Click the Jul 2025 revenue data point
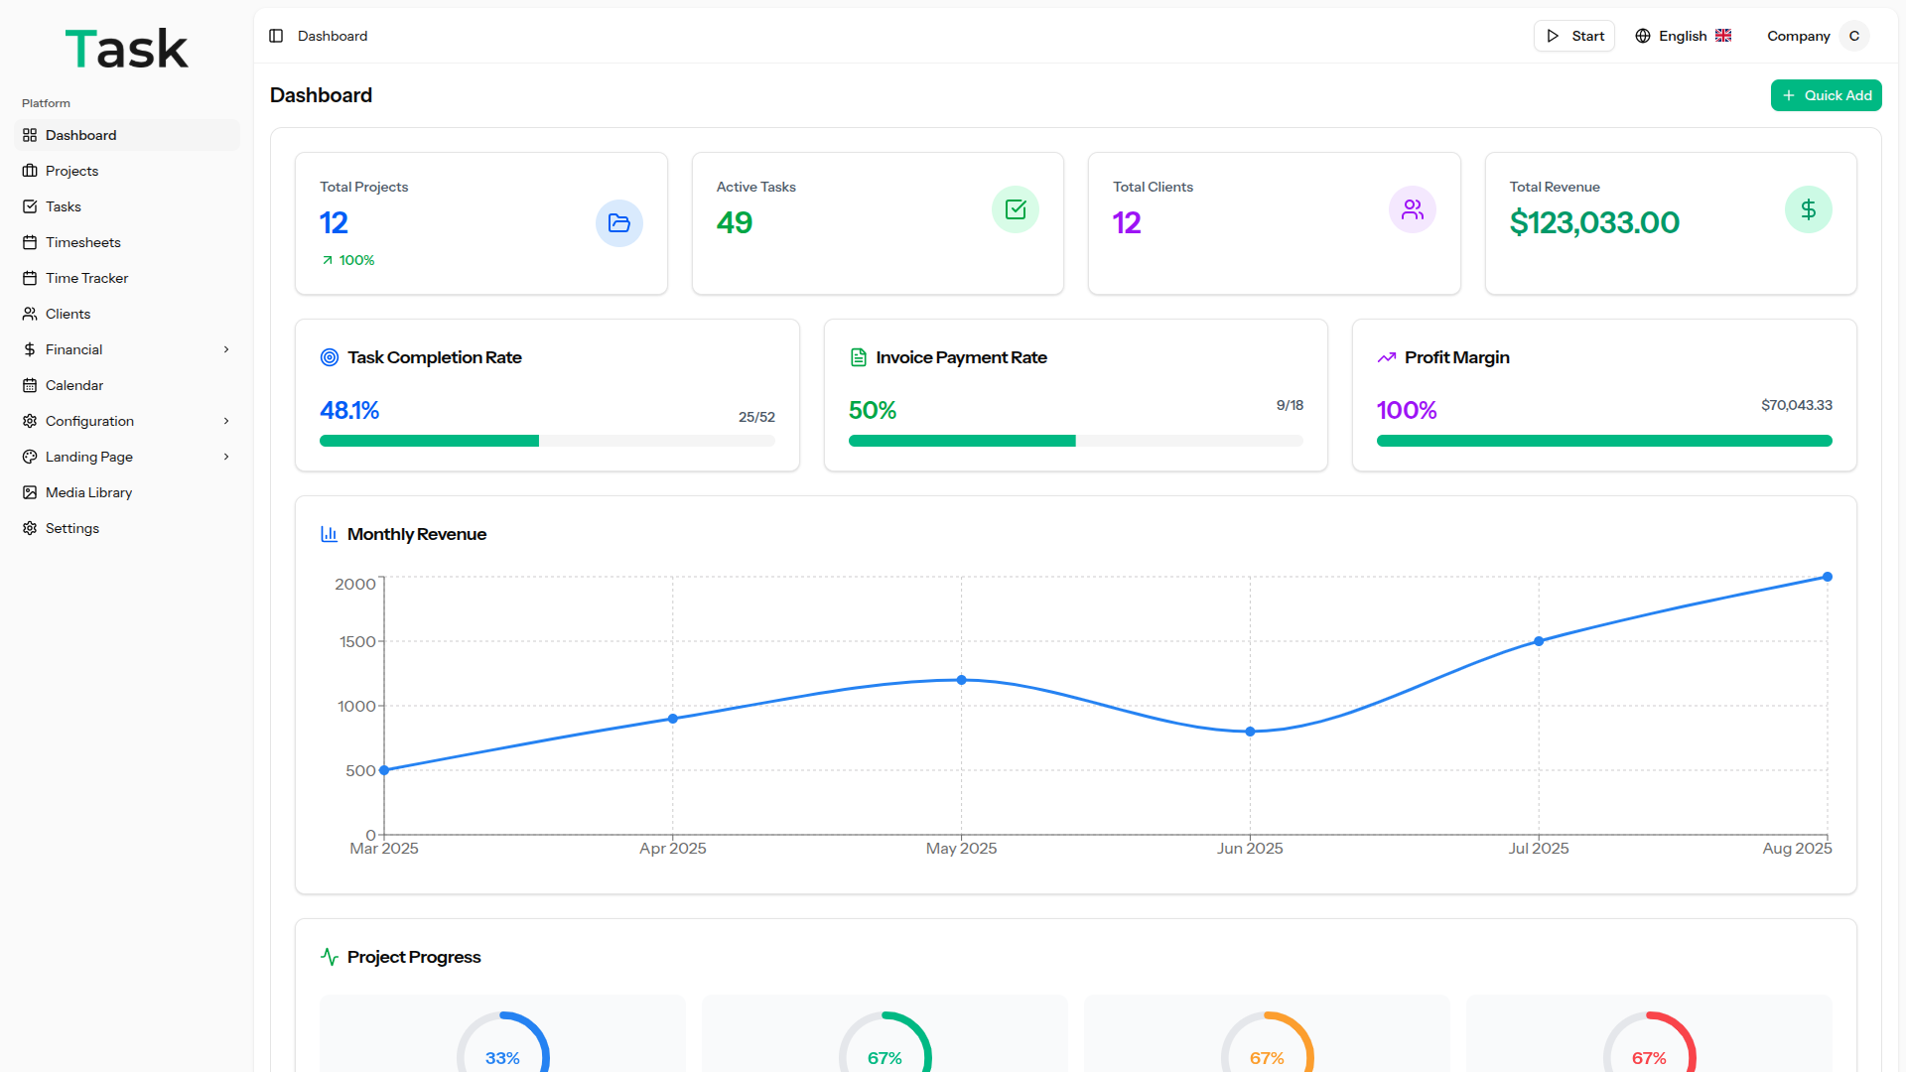This screenshot has height=1072, width=1906. click(x=1539, y=641)
